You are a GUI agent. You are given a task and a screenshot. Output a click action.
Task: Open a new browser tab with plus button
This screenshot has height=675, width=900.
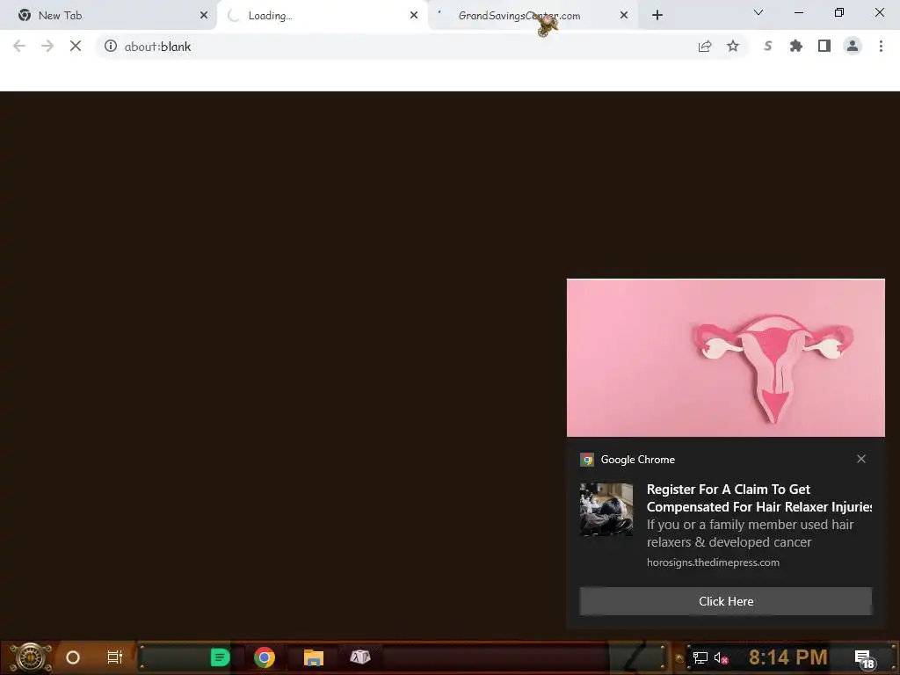[x=657, y=16]
